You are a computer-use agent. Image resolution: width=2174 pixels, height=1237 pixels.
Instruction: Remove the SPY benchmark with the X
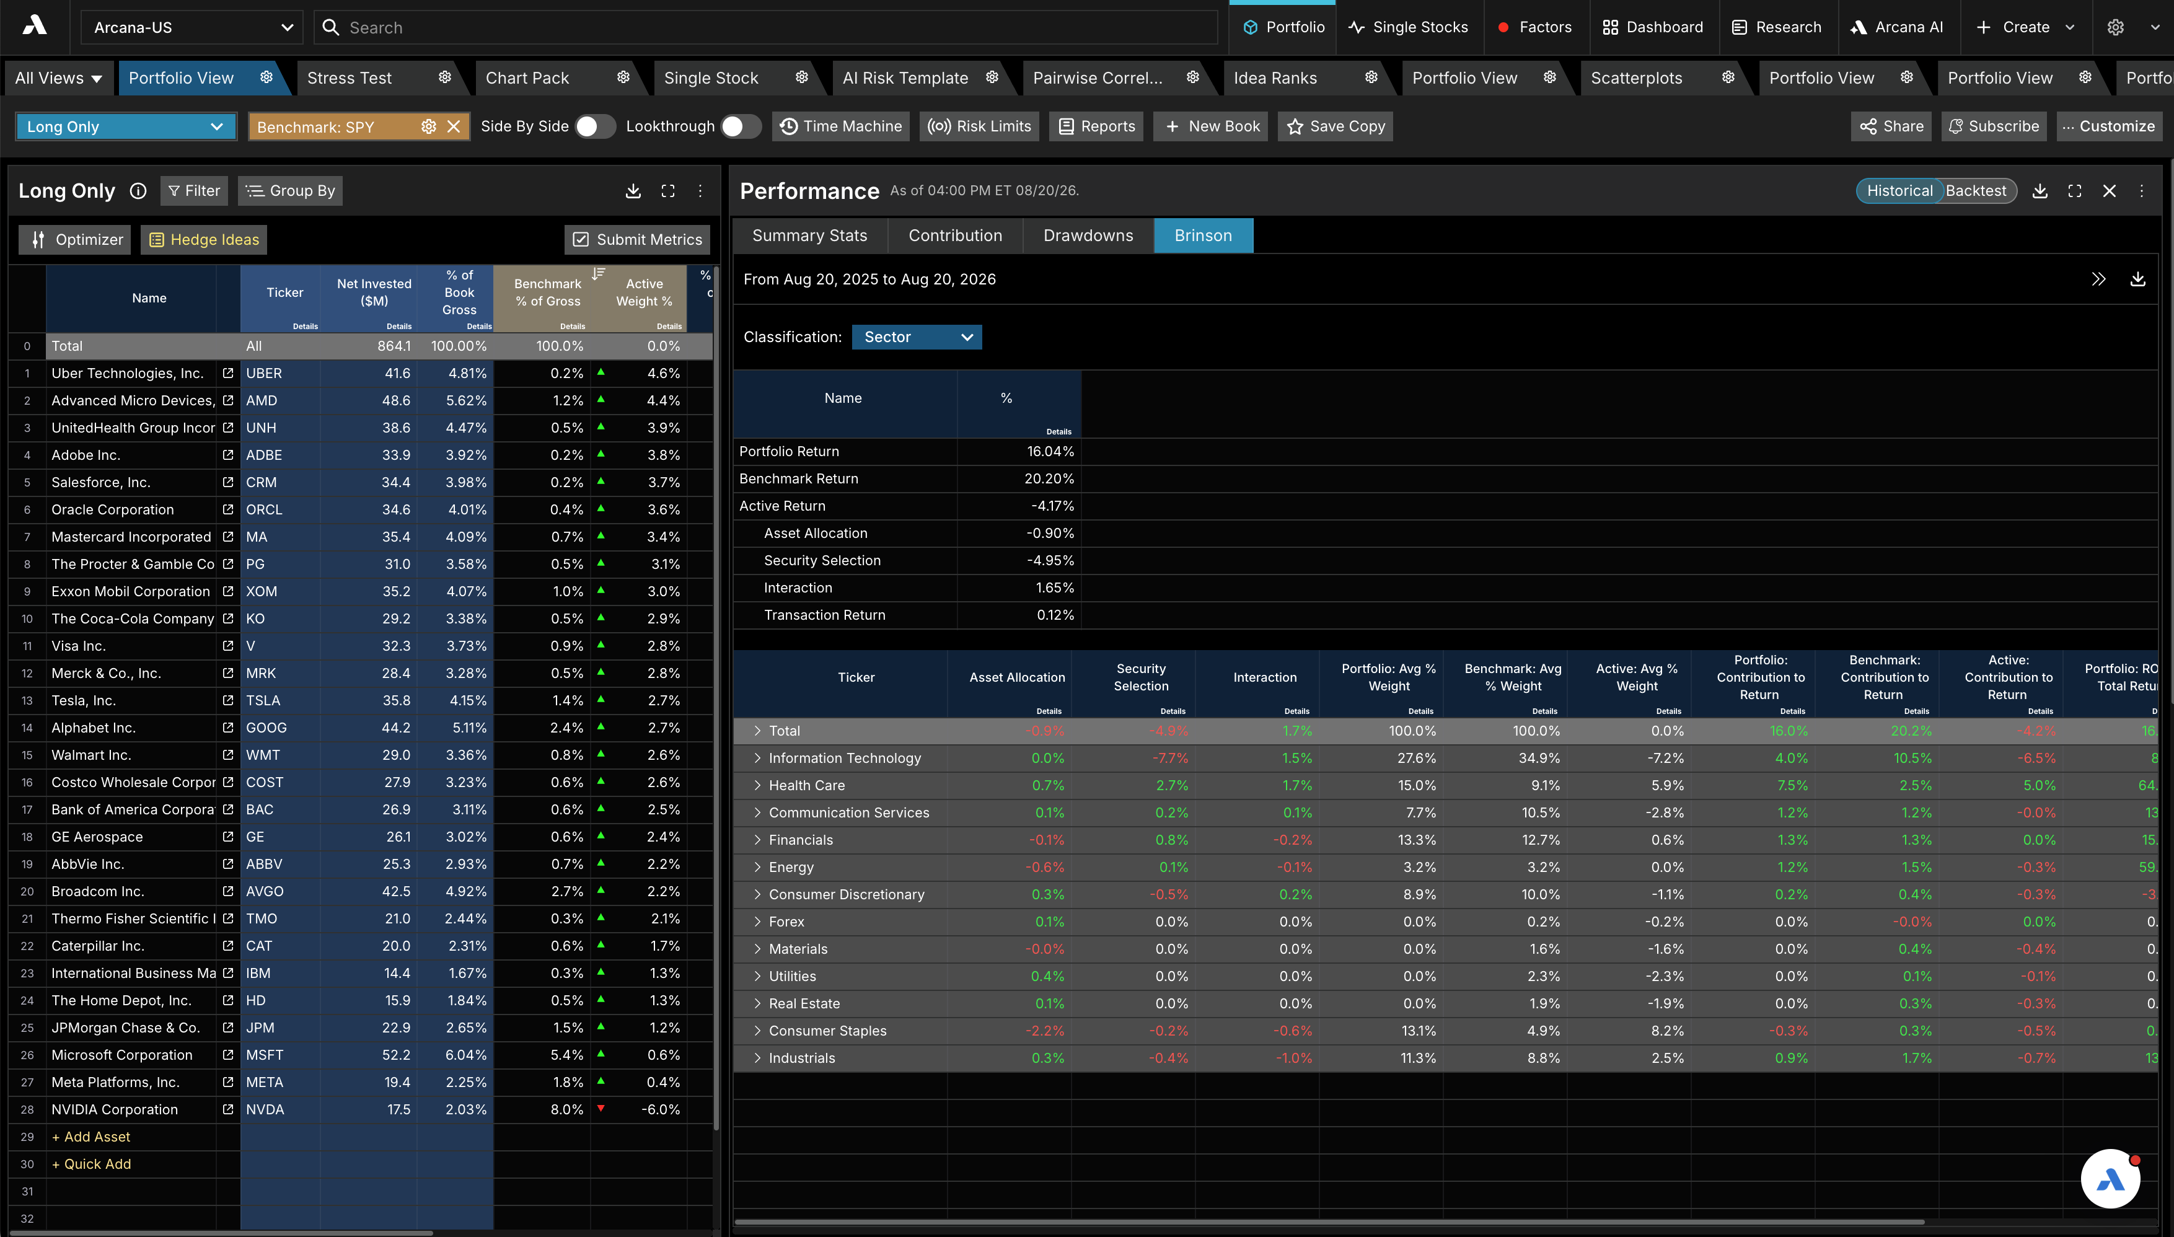point(454,126)
